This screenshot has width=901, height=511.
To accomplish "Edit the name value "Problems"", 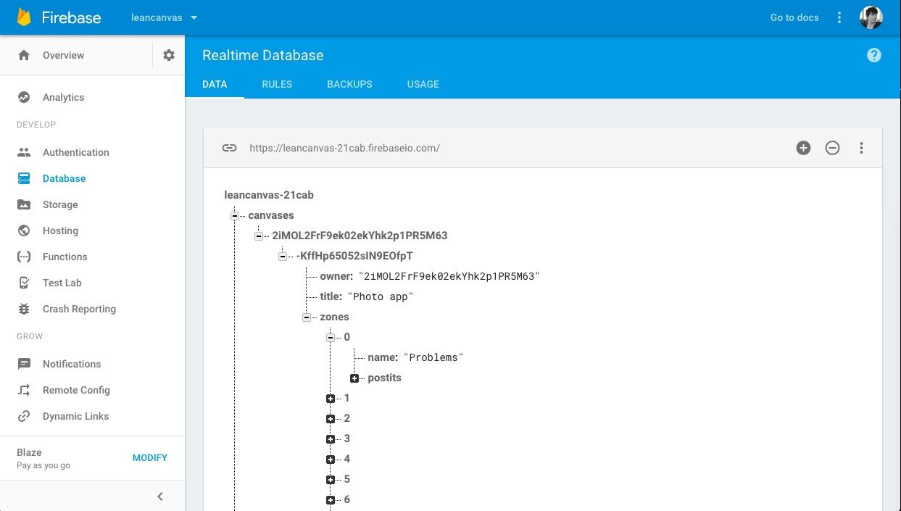I will click(433, 357).
